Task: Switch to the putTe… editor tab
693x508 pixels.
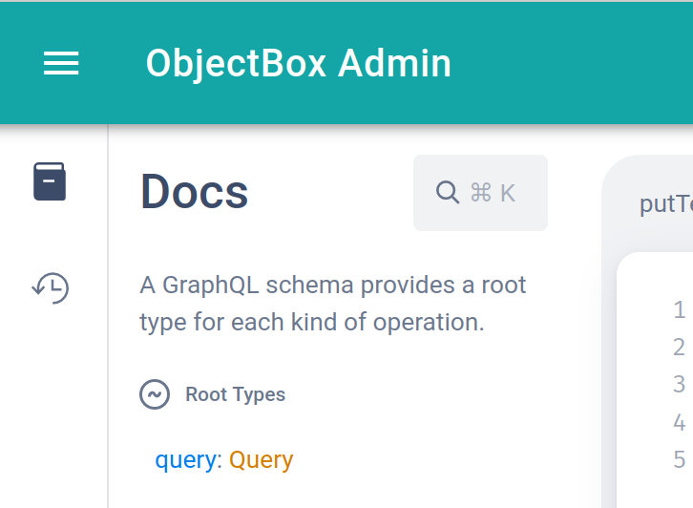Action: [x=665, y=204]
